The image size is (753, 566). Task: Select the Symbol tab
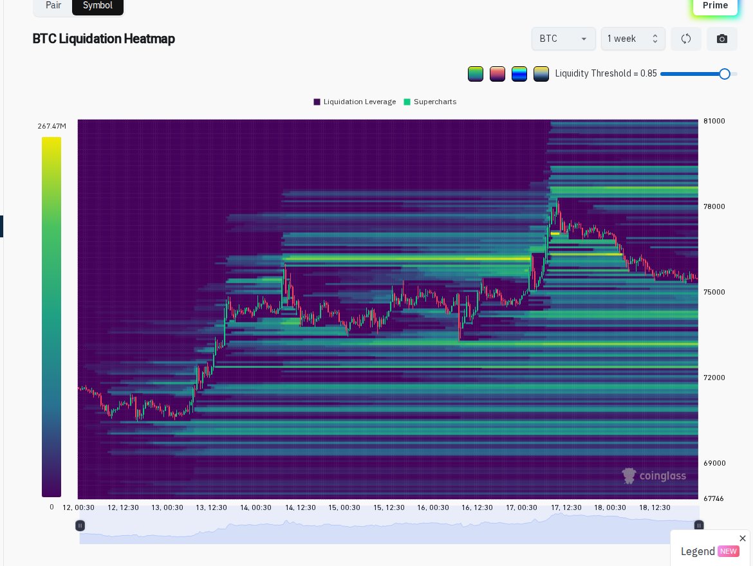coord(98,5)
